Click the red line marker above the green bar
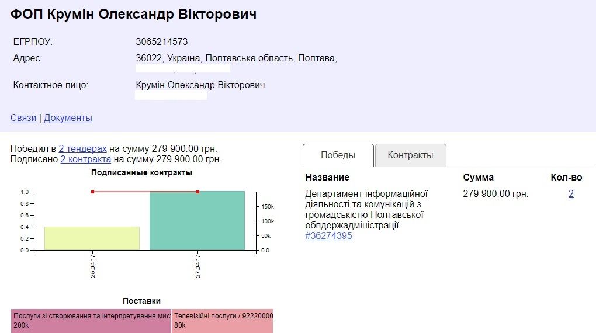 (x=197, y=192)
